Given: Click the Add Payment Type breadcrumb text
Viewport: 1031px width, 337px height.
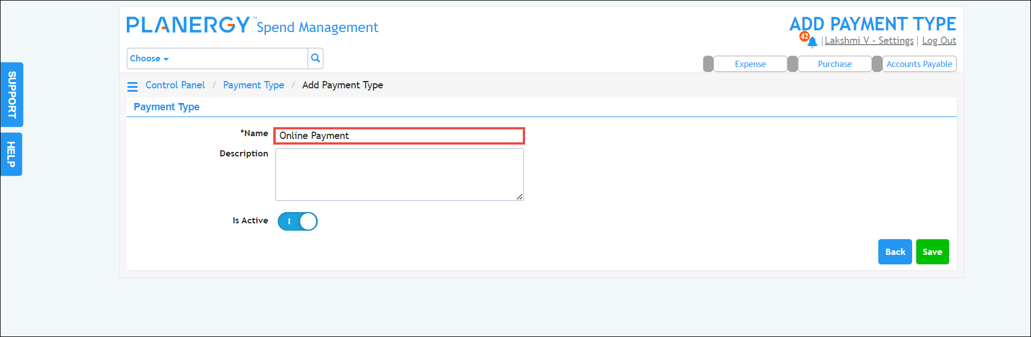Looking at the screenshot, I should tap(343, 85).
